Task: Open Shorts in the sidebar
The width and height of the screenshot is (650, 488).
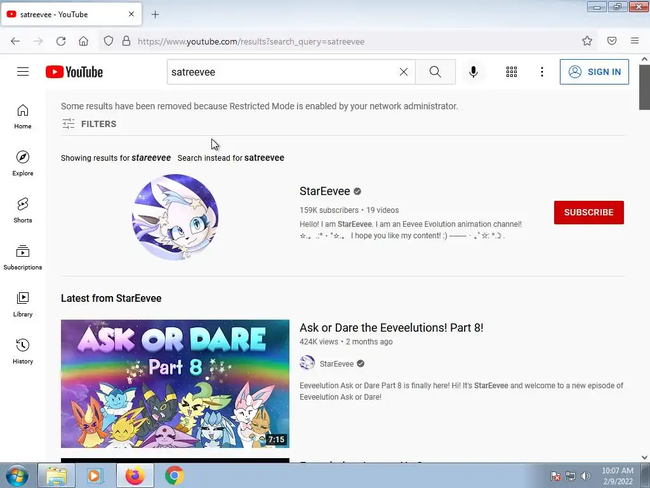Action: [x=23, y=210]
